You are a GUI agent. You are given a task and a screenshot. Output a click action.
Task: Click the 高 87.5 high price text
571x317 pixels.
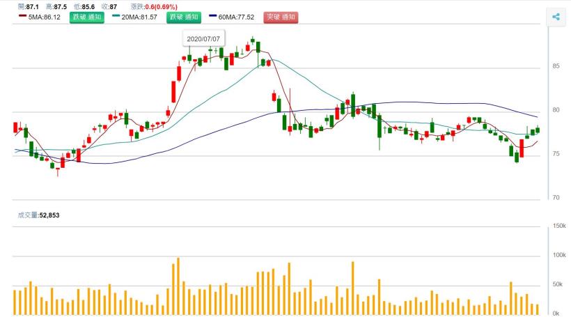(x=56, y=6)
